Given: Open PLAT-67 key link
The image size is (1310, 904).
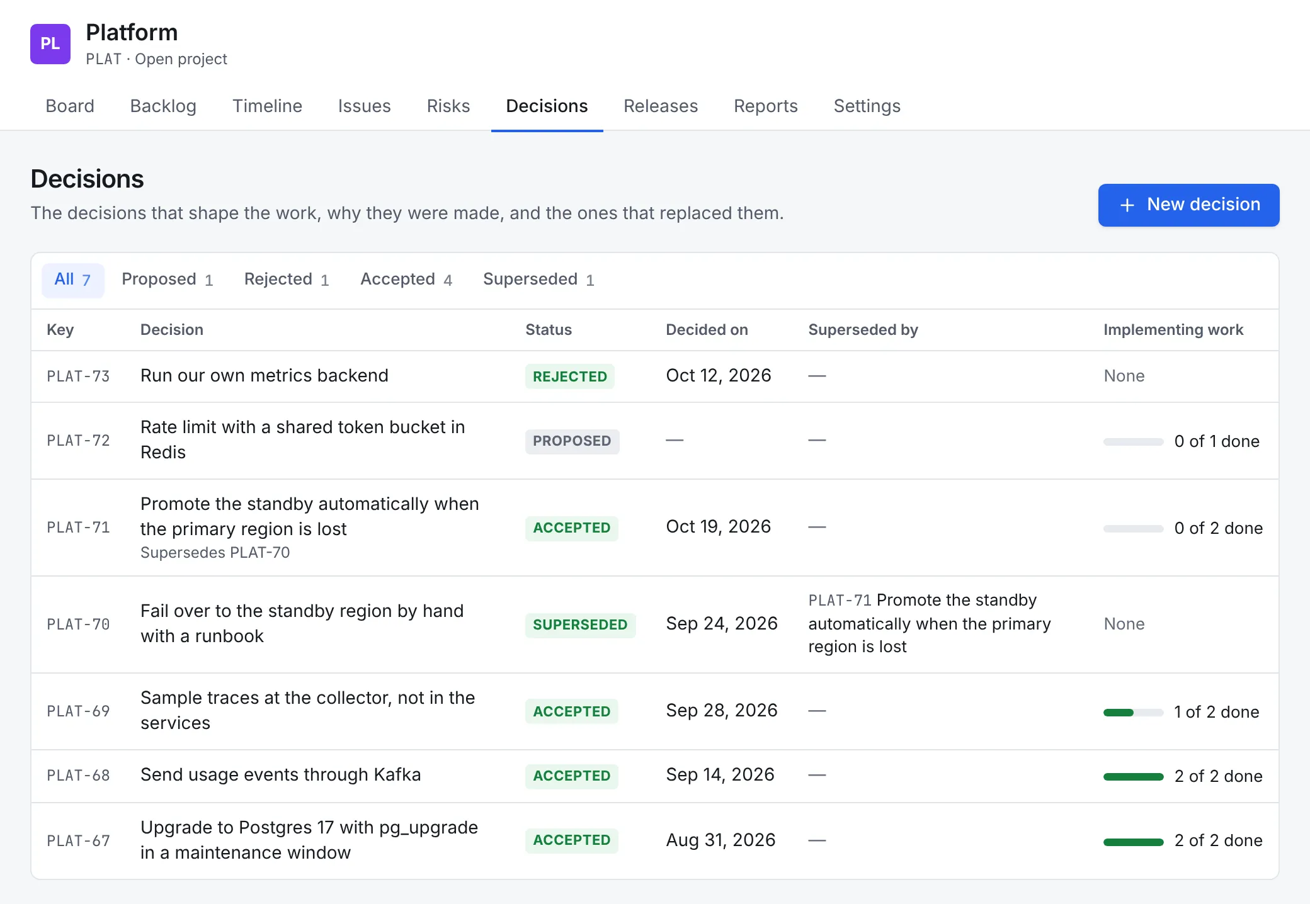Looking at the screenshot, I should coord(78,841).
